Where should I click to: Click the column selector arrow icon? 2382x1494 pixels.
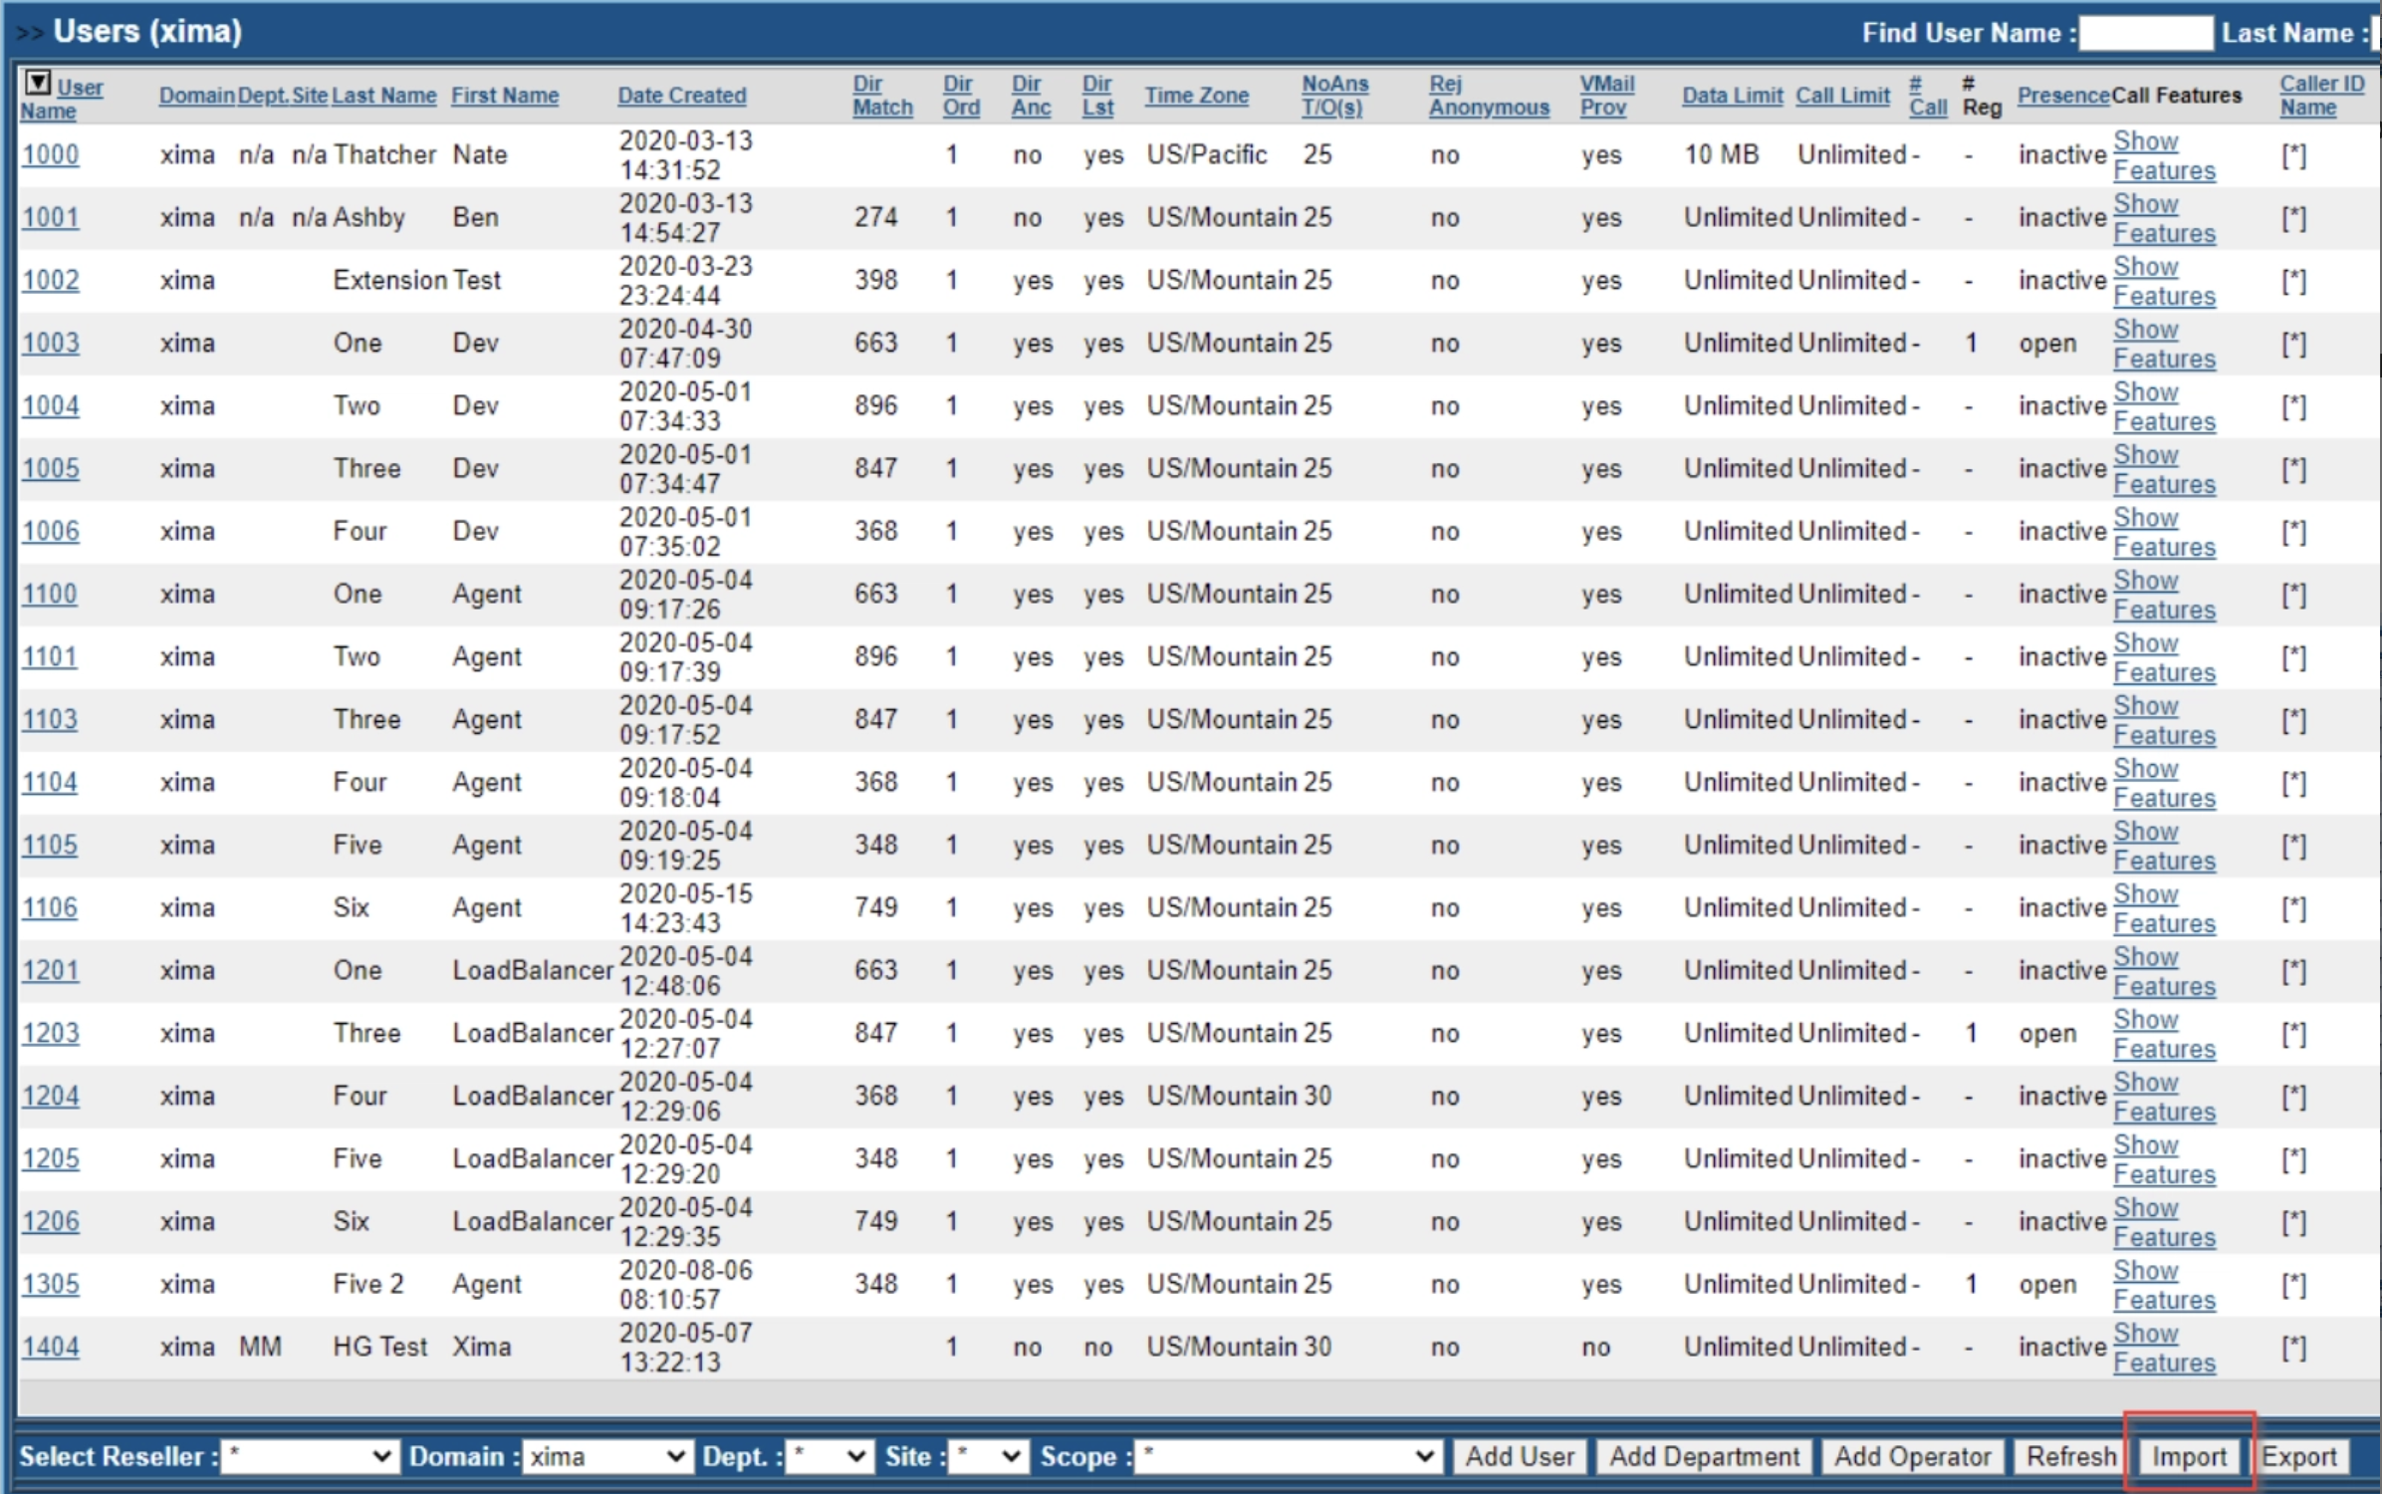(x=38, y=83)
